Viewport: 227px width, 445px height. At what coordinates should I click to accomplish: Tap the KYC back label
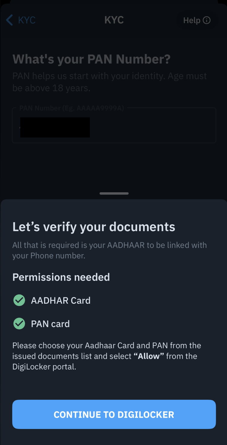tap(27, 20)
